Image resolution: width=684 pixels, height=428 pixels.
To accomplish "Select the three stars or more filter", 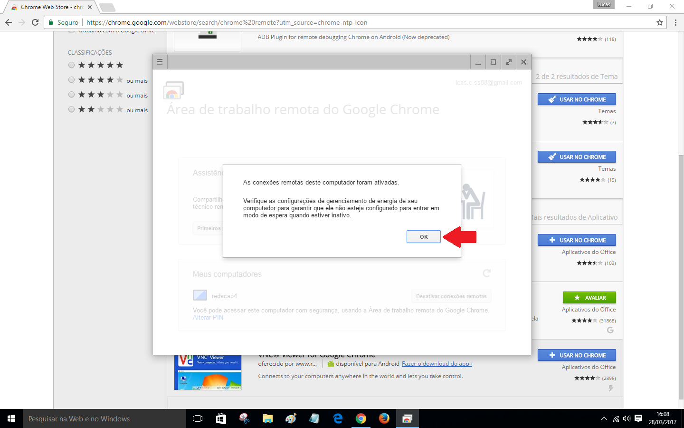I will click(x=72, y=95).
